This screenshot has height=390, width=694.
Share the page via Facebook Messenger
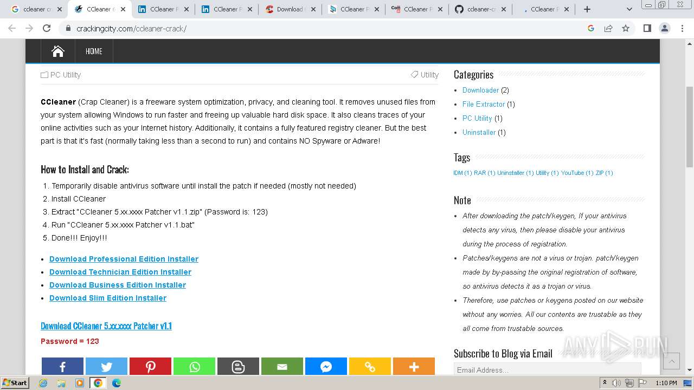(326, 367)
